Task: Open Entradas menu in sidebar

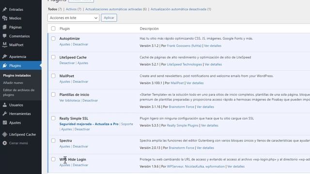Action: click(16, 9)
